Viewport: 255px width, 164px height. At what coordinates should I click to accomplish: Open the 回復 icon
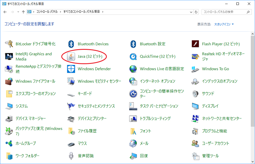pyautogui.click(x=133, y=156)
